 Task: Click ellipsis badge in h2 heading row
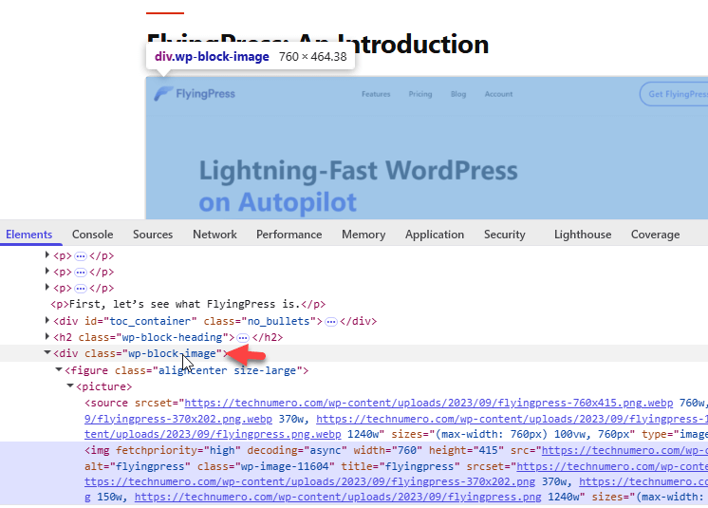[x=243, y=338]
